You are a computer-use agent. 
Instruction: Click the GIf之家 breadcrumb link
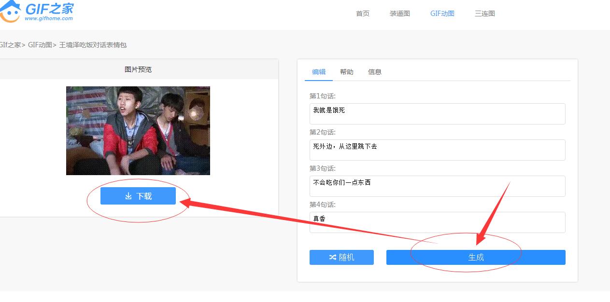tap(10, 45)
